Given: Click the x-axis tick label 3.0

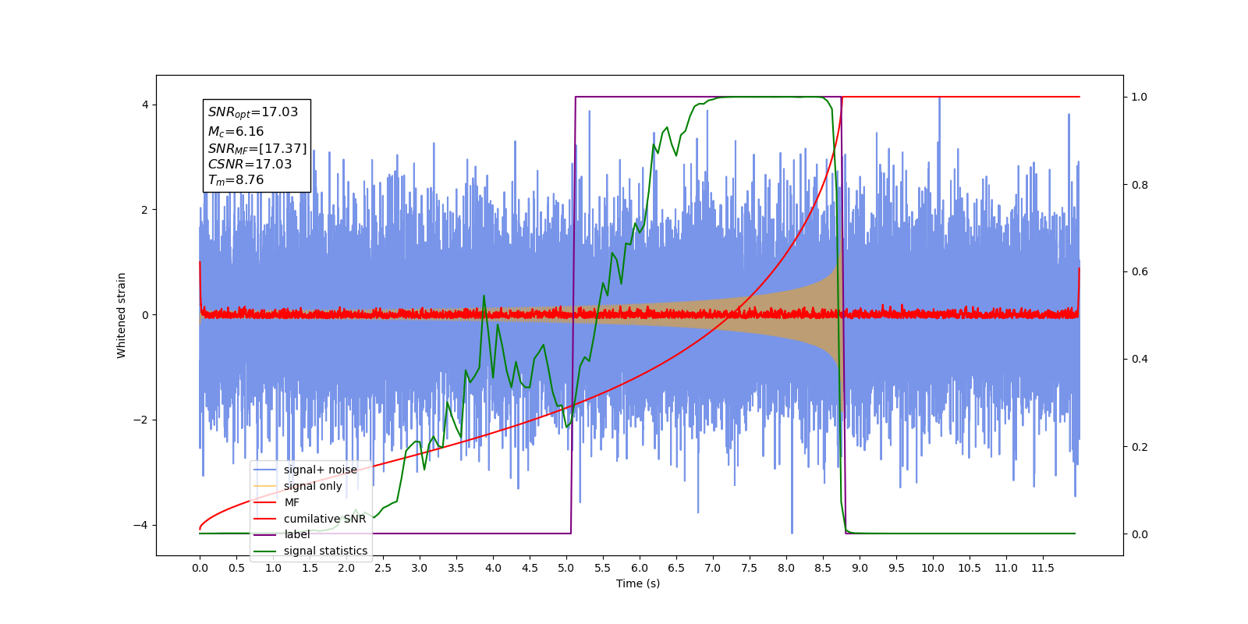Looking at the screenshot, I should coord(420,568).
